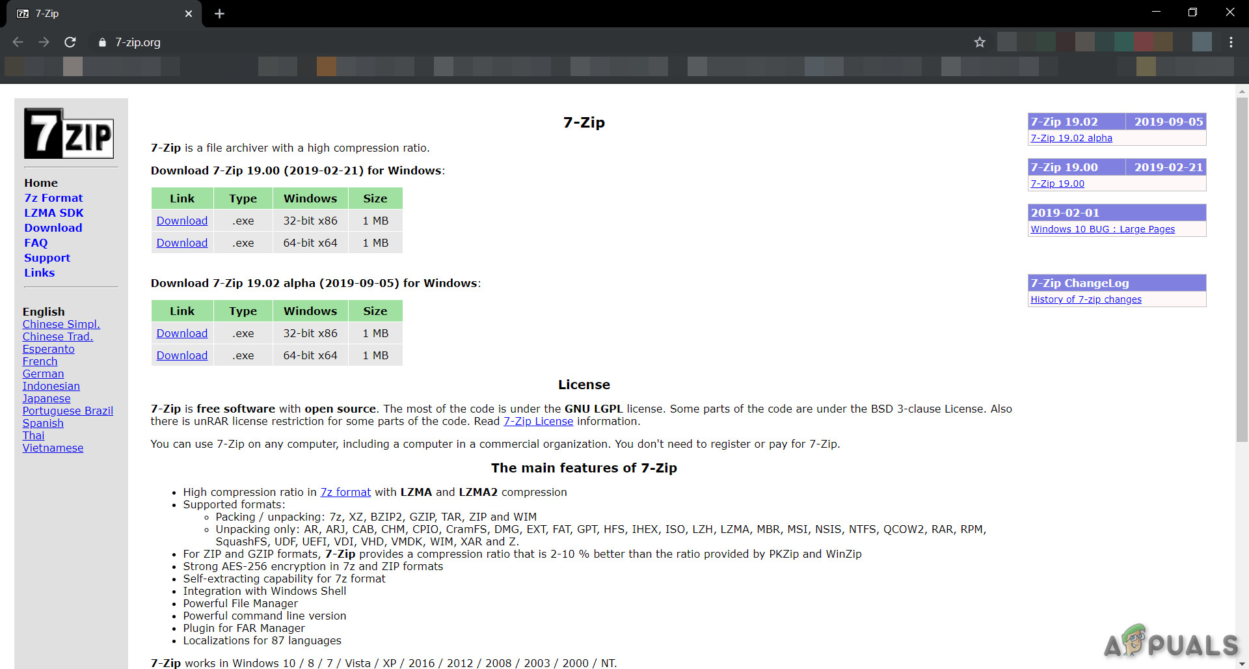Minimize the browser window

tap(1156, 12)
